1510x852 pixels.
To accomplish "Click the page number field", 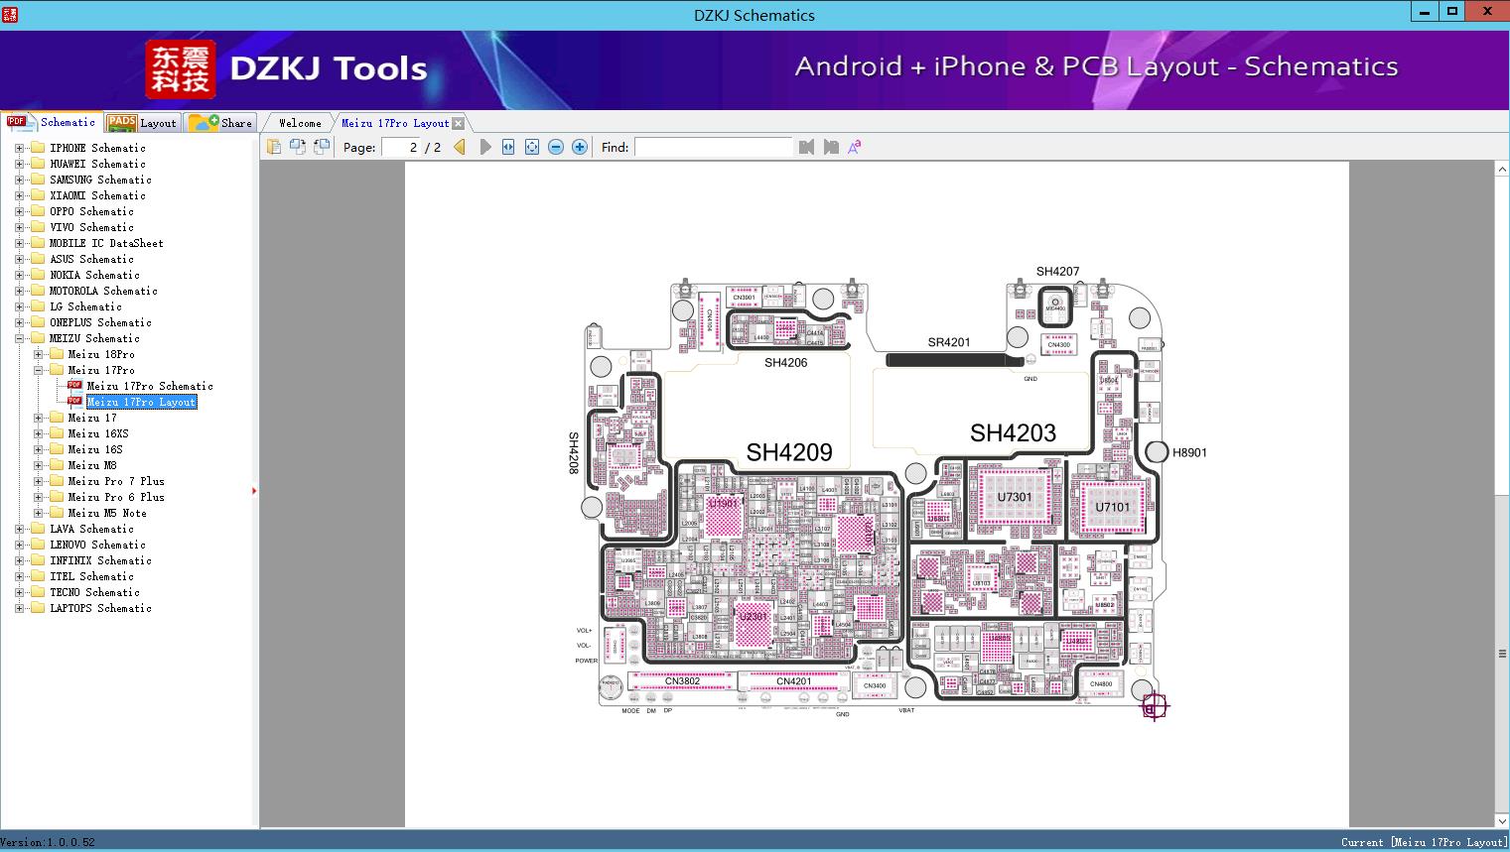I will click(x=401, y=147).
